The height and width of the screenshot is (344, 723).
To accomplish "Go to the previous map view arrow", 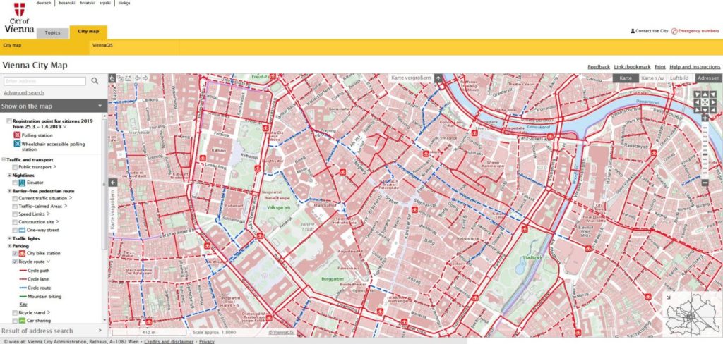I will tap(138, 78).
